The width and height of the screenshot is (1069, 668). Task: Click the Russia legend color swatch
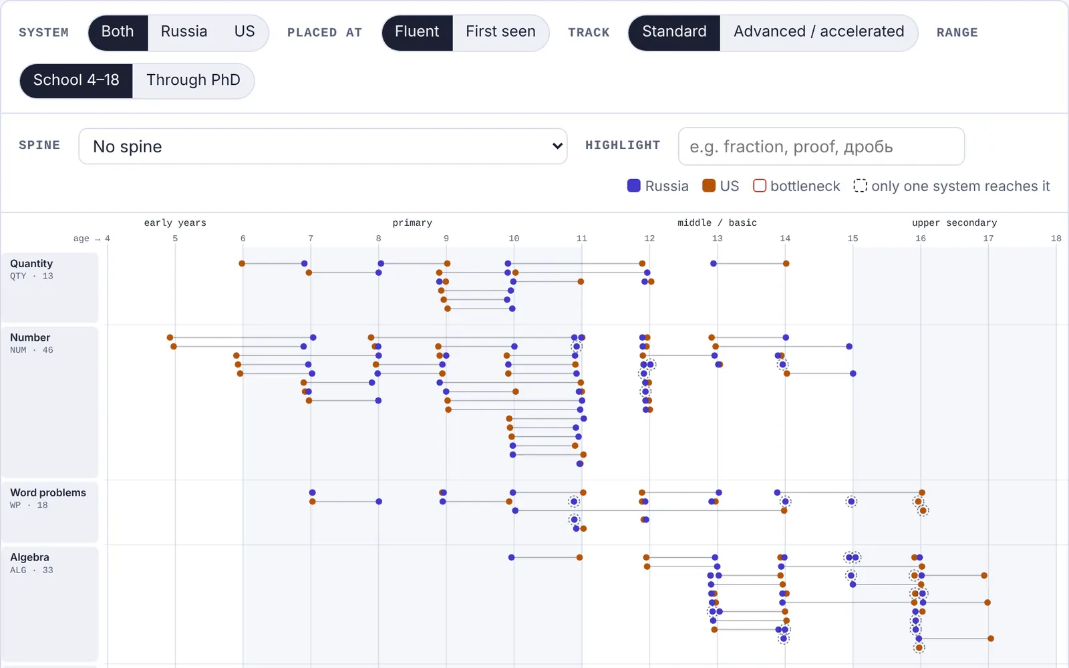[634, 186]
